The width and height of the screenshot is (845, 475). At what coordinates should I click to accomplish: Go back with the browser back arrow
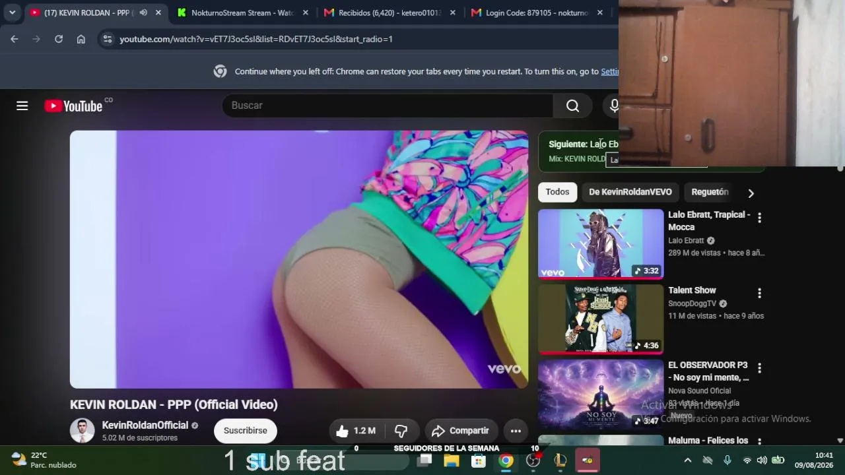pyautogui.click(x=14, y=39)
